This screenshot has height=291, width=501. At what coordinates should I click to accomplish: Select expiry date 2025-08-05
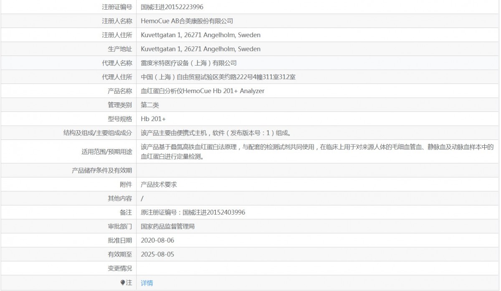click(157, 254)
